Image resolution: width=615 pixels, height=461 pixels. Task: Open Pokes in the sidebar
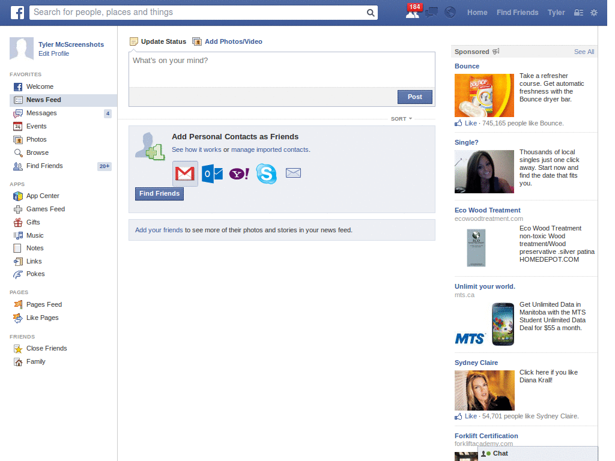63,274
